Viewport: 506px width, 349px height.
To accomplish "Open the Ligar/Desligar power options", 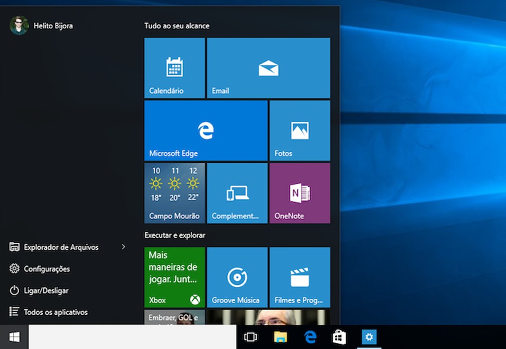I will point(46,290).
